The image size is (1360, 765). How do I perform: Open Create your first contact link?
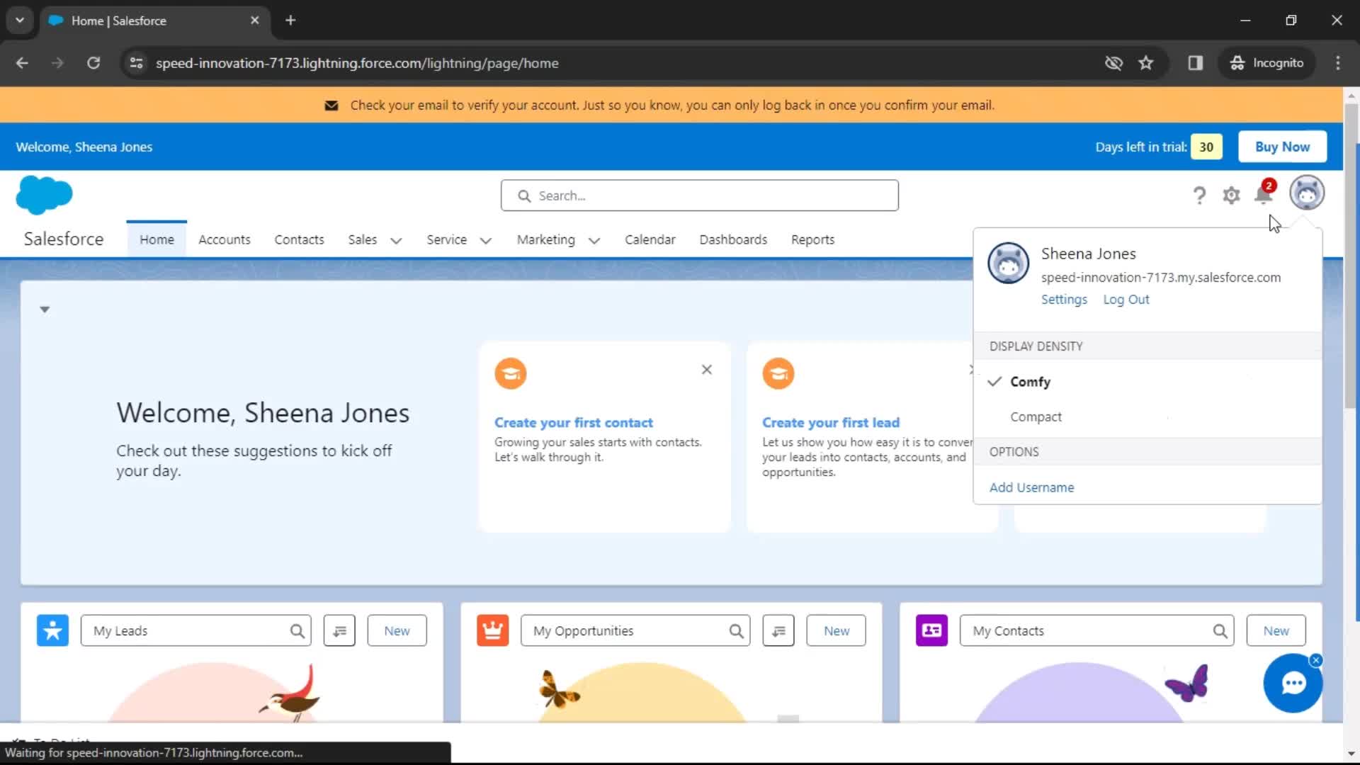[x=574, y=422]
